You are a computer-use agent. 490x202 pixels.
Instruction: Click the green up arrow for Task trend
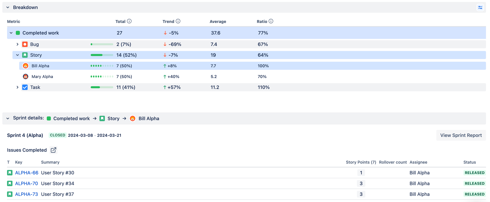[x=165, y=87]
